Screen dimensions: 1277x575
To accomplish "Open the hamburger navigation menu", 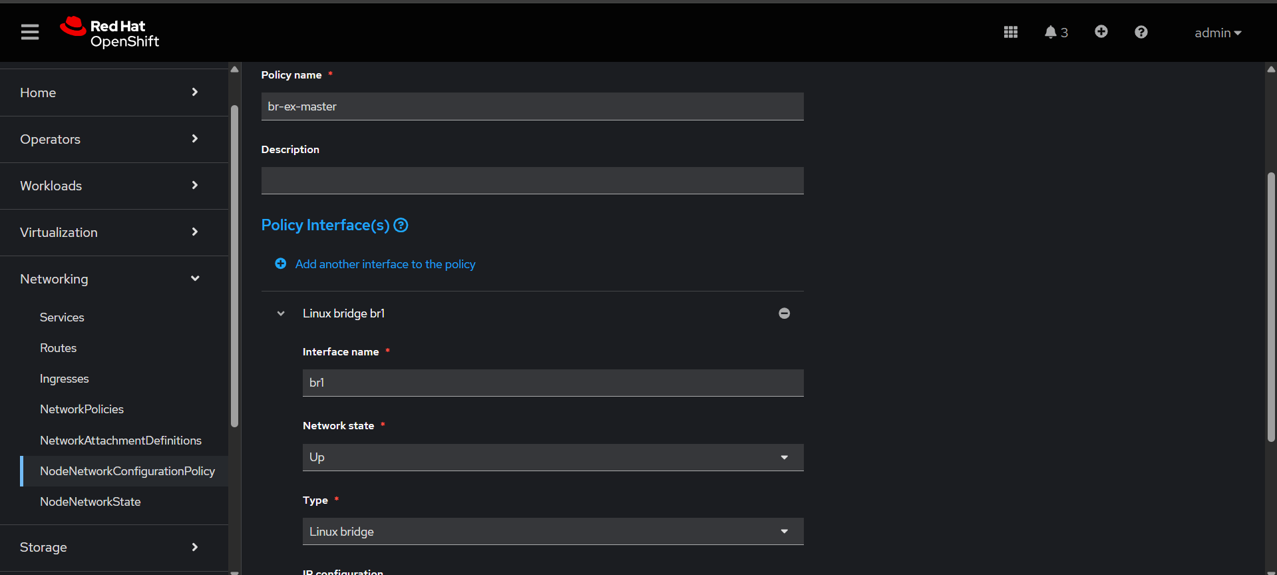I will pyautogui.click(x=30, y=32).
